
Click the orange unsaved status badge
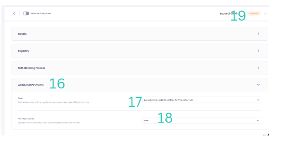(x=254, y=13)
